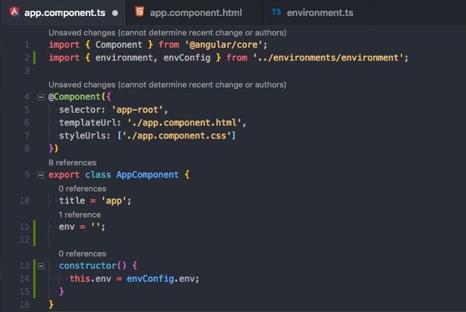
Task: Click the HTML5 icon on app.component.html tab
Action: point(140,12)
